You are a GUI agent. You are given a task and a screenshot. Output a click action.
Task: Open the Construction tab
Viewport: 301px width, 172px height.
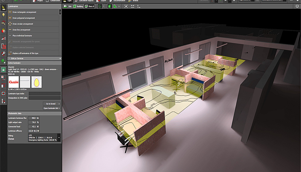point(53,1)
